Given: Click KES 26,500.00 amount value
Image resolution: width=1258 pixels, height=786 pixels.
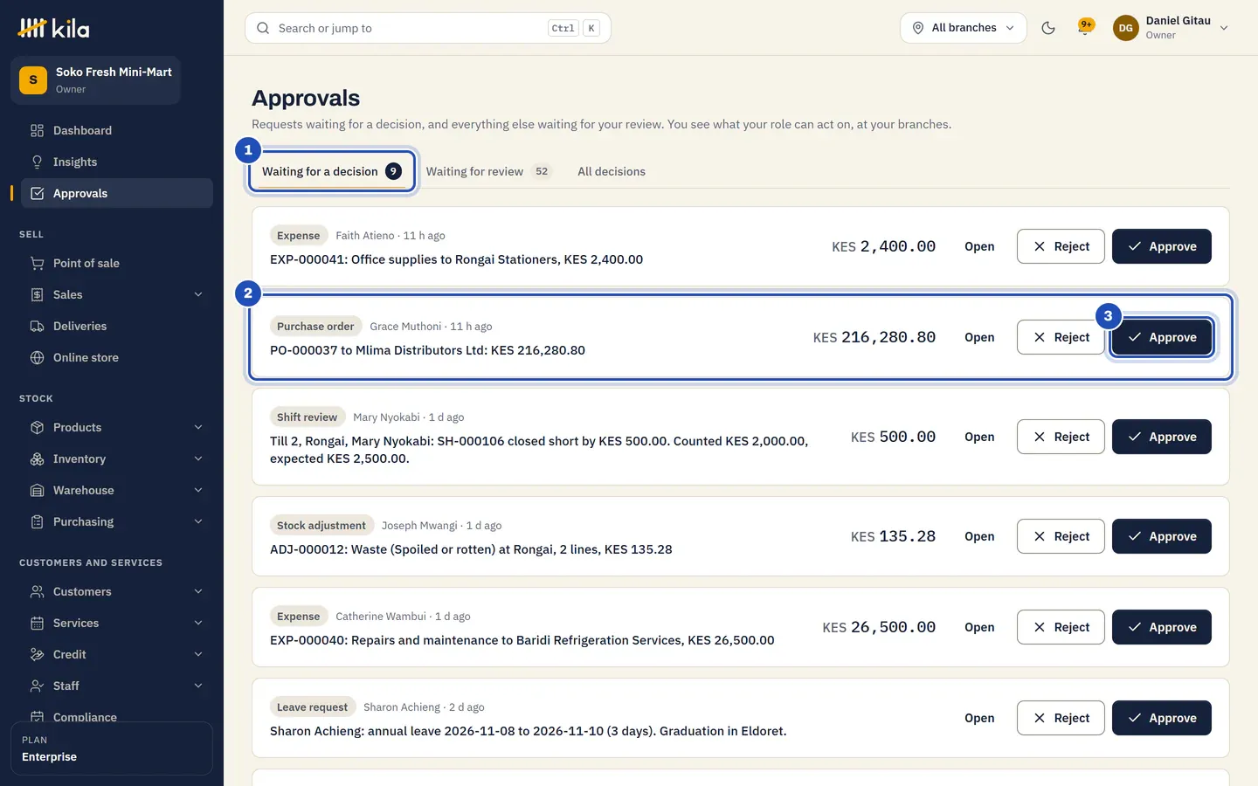Looking at the screenshot, I should pyautogui.click(x=879, y=627).
